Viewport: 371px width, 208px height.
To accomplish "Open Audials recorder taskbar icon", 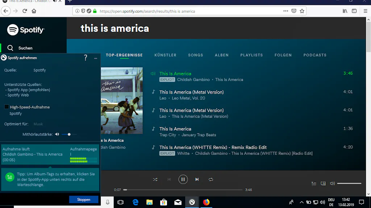I will pyautogui.click(x=192, y=202).
